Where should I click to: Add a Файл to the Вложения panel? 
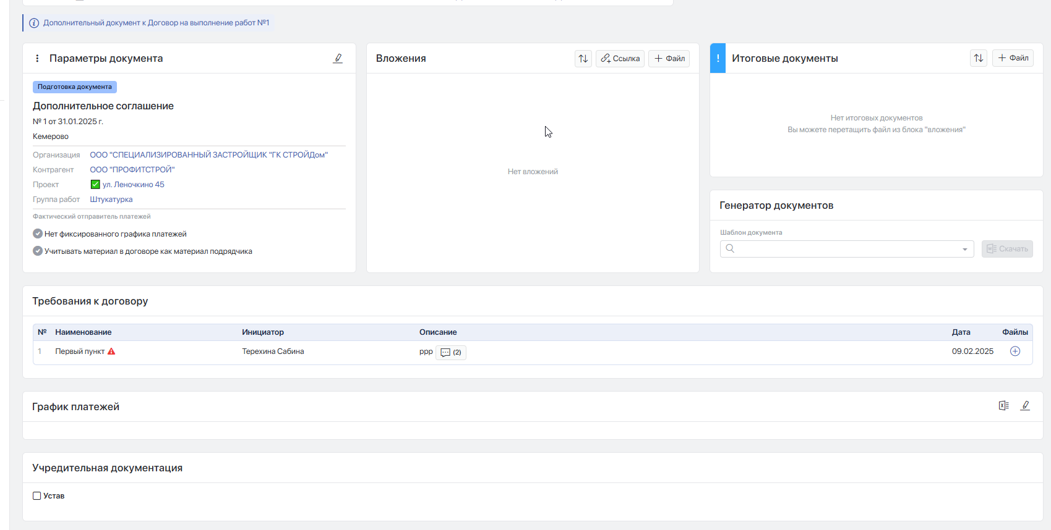point(669,59)
